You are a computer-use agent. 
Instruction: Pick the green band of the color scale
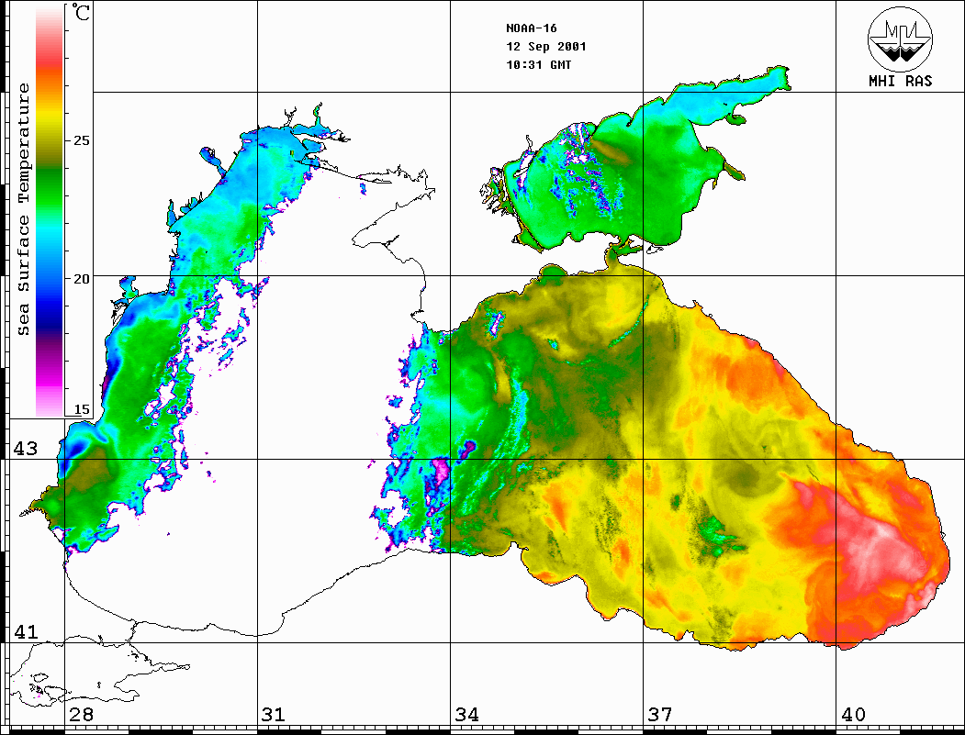(50, 187)
